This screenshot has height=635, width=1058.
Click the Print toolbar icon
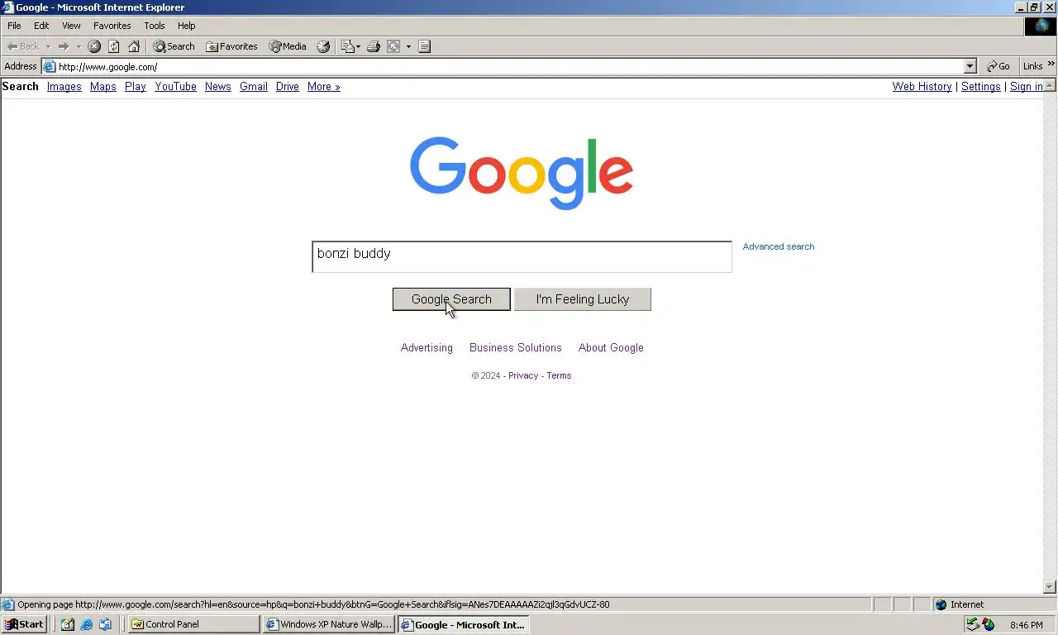click(374, 46)
